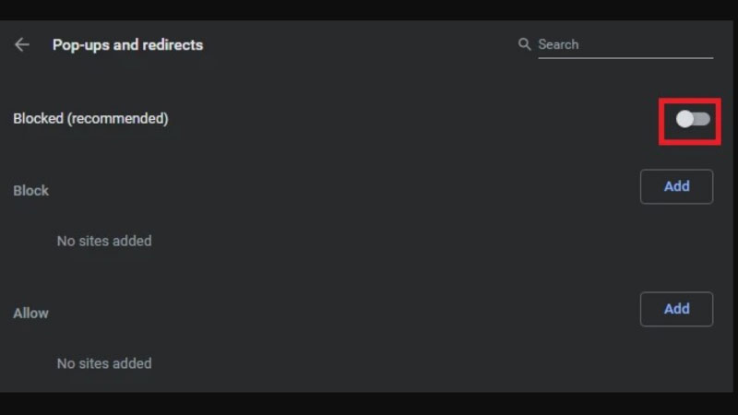Select the Allow section heading
The height and width of the screenshot is (415, 738).
(30, 313)
